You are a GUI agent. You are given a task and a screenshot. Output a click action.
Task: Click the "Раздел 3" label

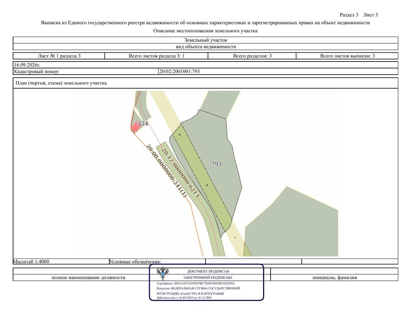pos(349,15)
